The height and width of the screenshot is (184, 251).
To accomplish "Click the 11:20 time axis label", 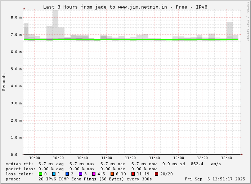I will (130, 158).
